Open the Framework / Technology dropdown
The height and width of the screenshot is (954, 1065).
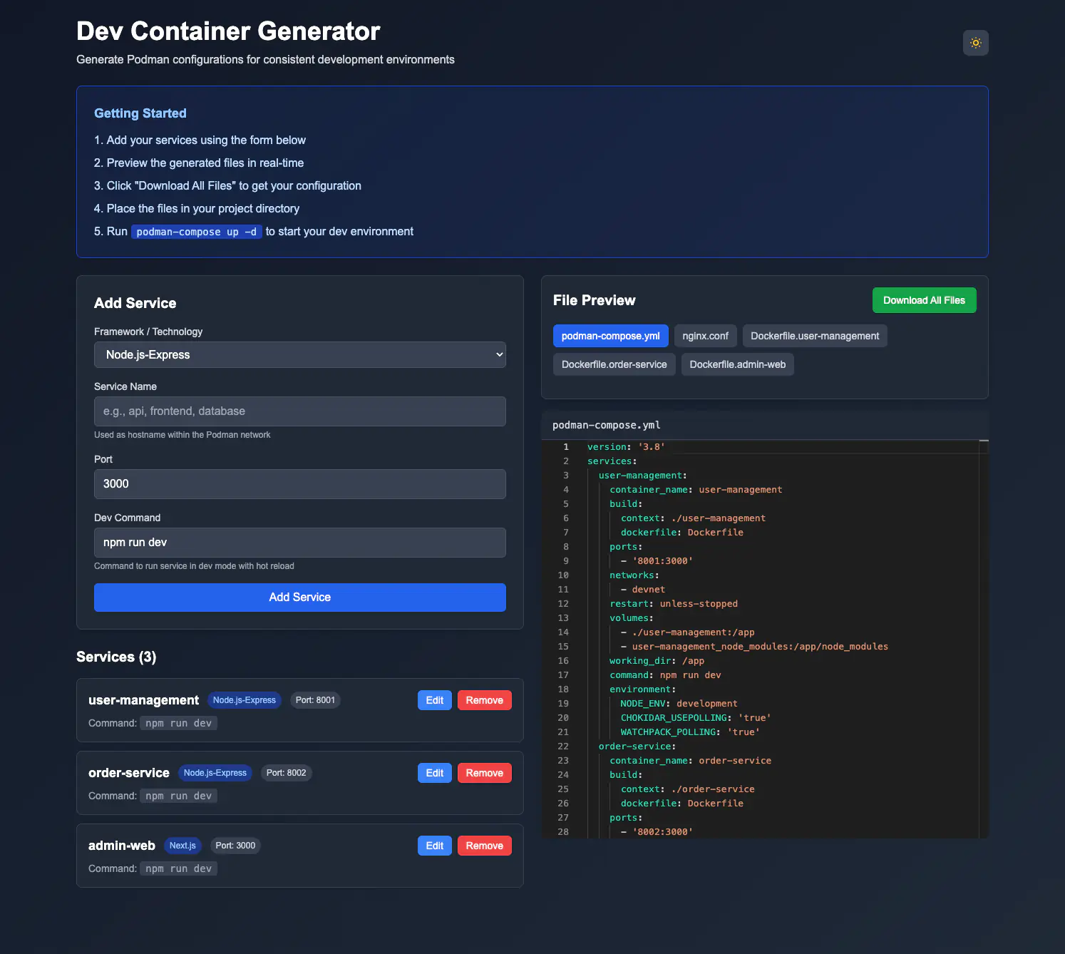click(299, 354)
